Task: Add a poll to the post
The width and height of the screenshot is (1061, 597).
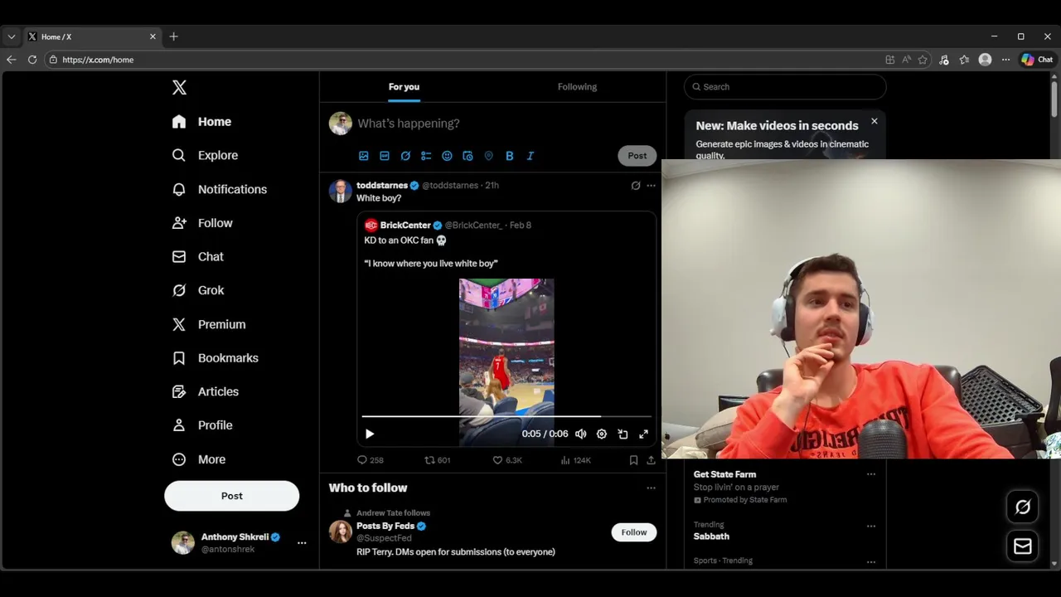Action: [x=426, y=156]
